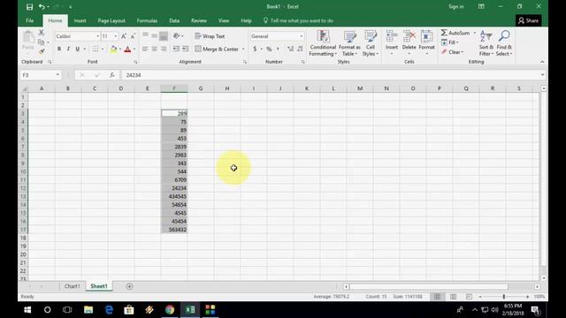Save the workbook with the Save icon
The image size is (566, 318).
point(29,7)
